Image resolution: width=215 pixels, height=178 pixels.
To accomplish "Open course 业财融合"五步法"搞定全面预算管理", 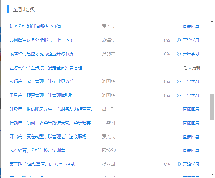I will pyautogui.click(x=46, y=68).
